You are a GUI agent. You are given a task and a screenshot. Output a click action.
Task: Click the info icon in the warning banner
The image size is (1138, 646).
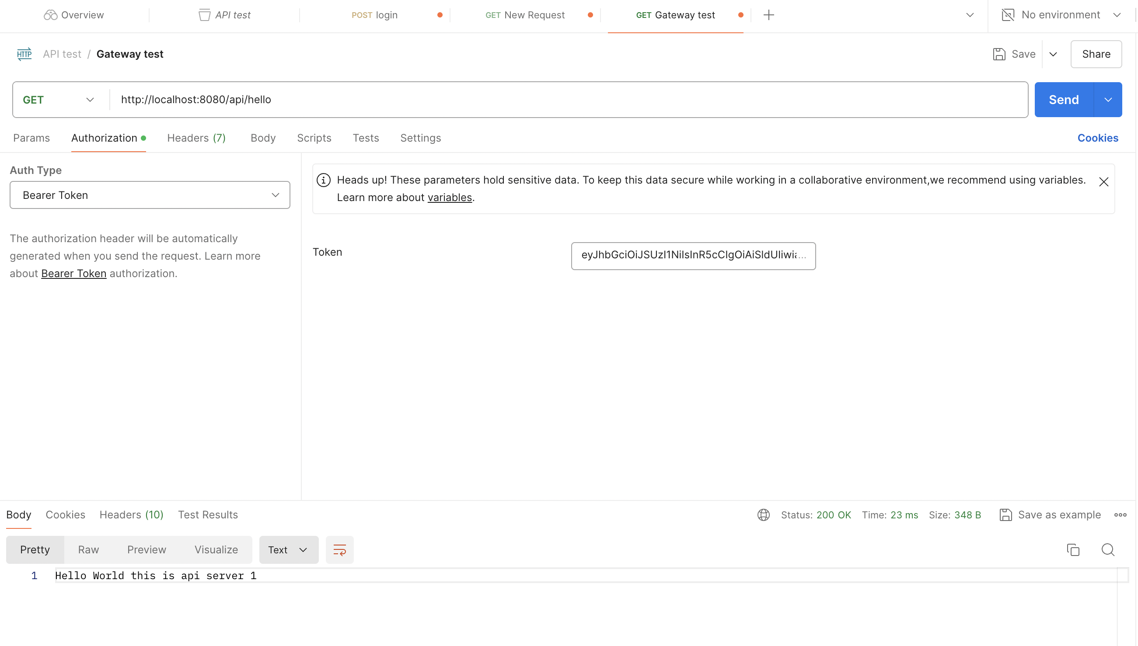[324, 180]
